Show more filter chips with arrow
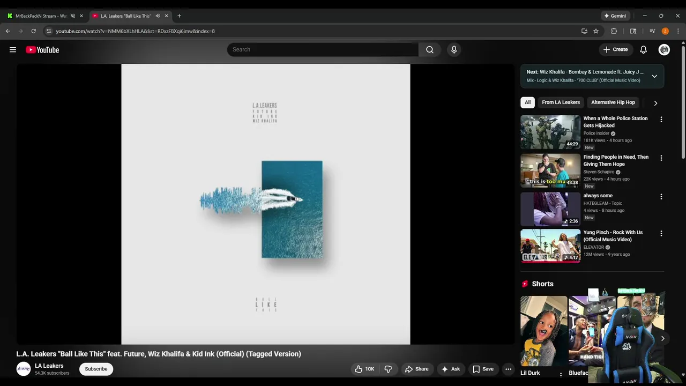686x386 pixels. coord(655,103)
